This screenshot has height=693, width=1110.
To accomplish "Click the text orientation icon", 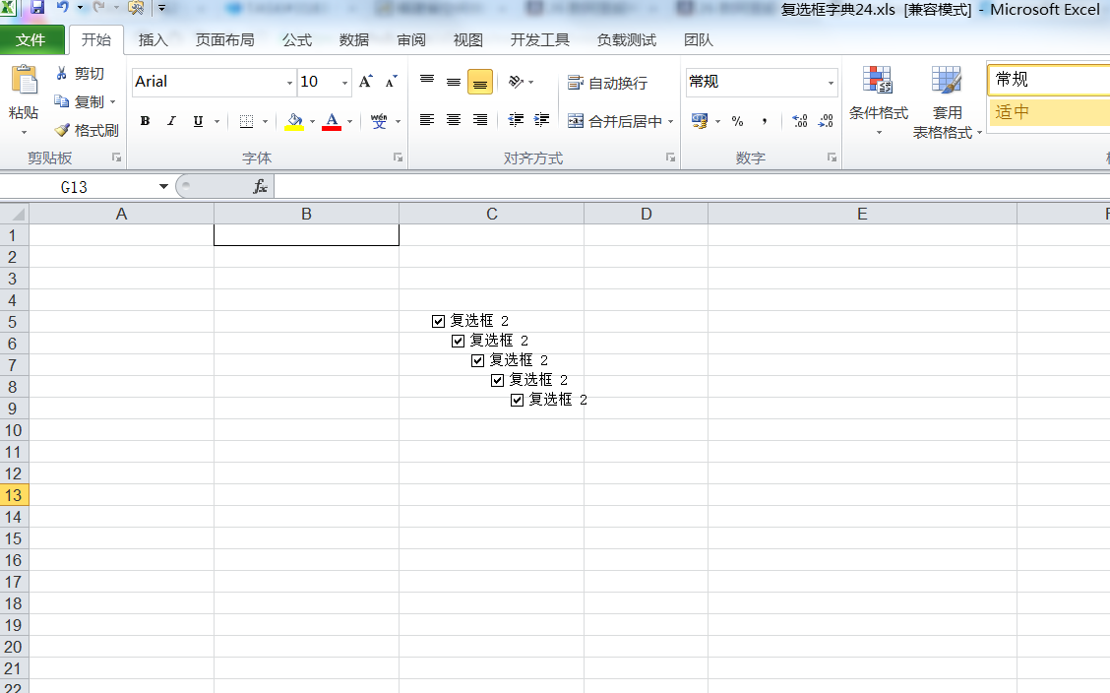I will pyautogui.click(x=516, y=82).
